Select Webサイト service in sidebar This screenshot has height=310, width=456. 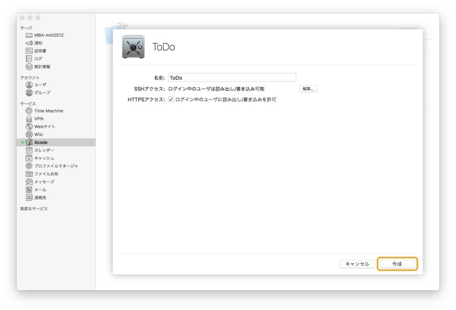point(45,126)
